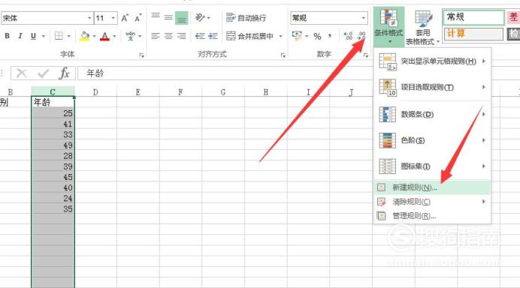Open 套用表格格式 format as table
The height and width of the screenshot is (288, 520).
pos(422,27)
